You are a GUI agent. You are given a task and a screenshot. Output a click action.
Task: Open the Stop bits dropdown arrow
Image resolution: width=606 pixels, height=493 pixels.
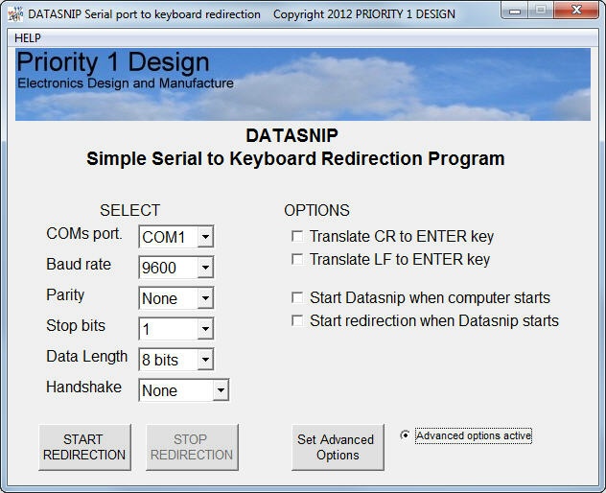pos(205,329)
